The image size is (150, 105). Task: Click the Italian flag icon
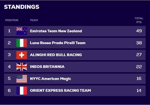pos(22,43)
